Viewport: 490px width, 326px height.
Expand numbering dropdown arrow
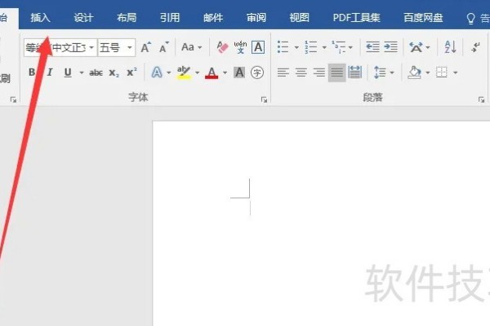tap(324, 47)
